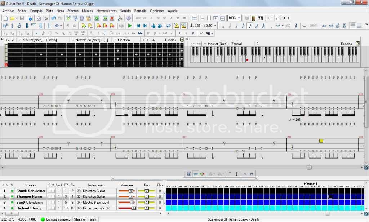Click the Print icon
The image size is (369, 222).
click(45, 18)
